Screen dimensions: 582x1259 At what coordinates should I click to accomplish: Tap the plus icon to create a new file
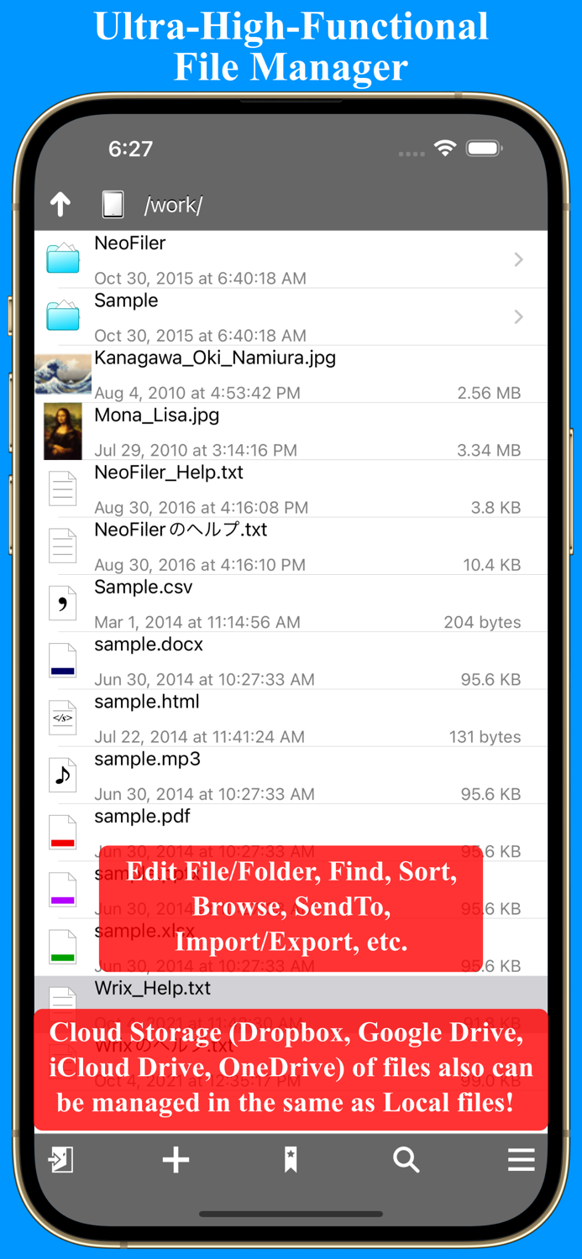click(175, 1160)
